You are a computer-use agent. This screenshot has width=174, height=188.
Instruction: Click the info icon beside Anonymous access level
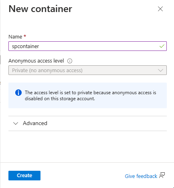point(70,61)
